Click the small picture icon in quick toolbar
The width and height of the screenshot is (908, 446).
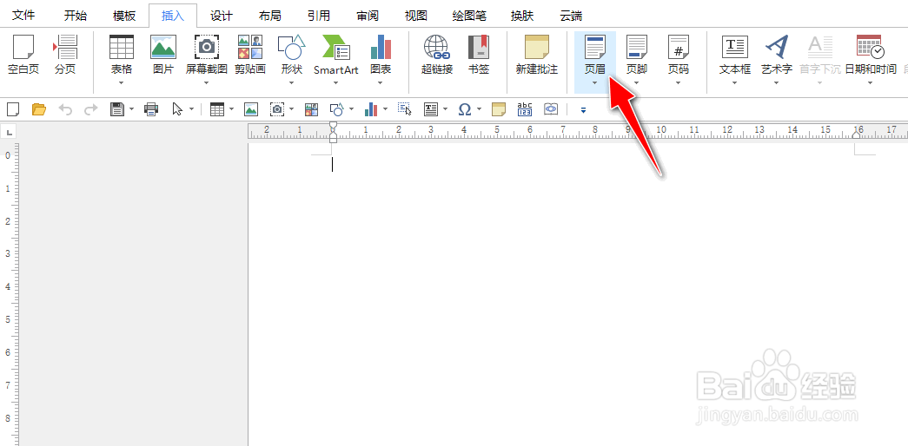coord(251,108)
